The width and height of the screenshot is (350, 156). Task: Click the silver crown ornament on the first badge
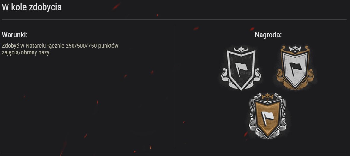241,50
